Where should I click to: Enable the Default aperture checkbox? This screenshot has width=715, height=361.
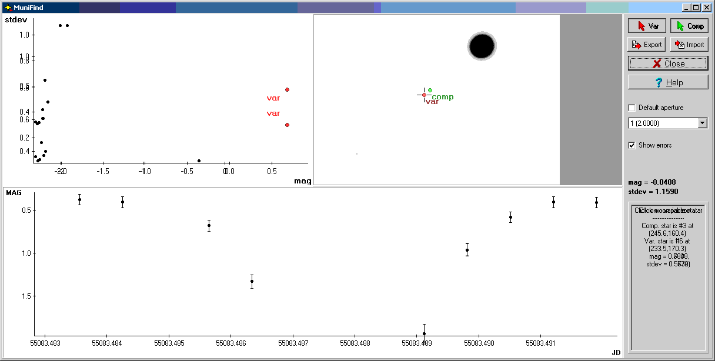632,108
